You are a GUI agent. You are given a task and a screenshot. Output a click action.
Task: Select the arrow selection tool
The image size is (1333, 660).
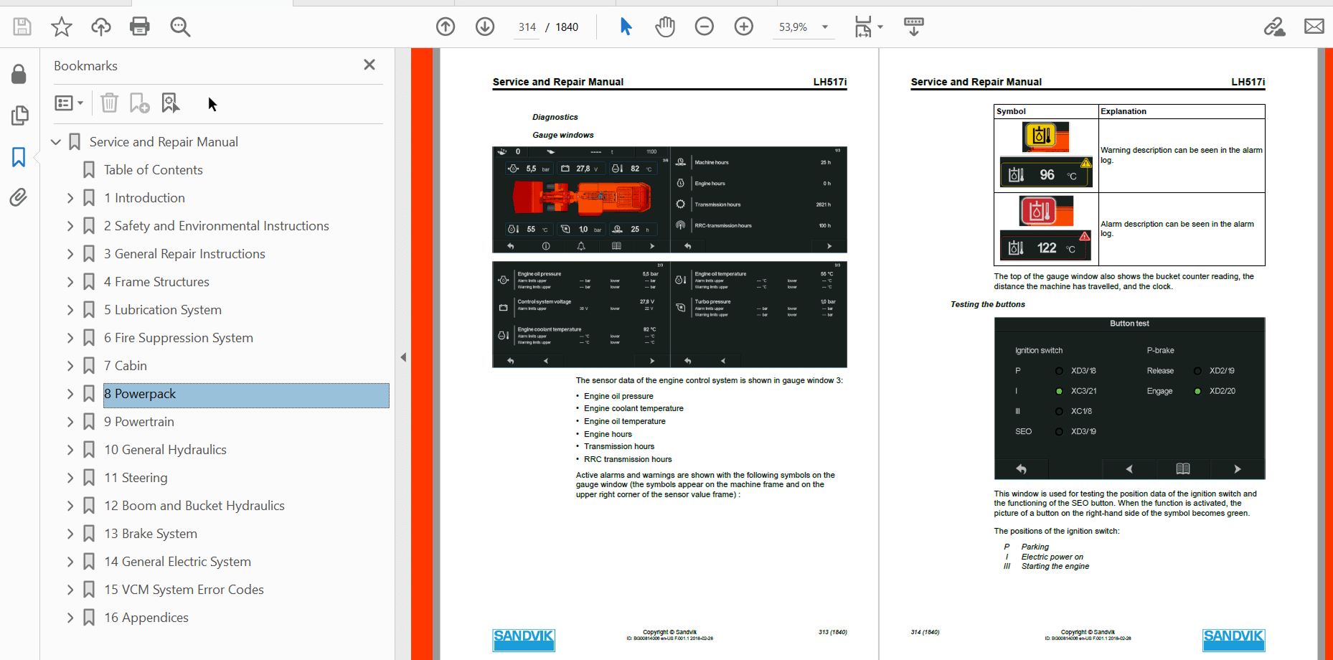pos(626,27)
